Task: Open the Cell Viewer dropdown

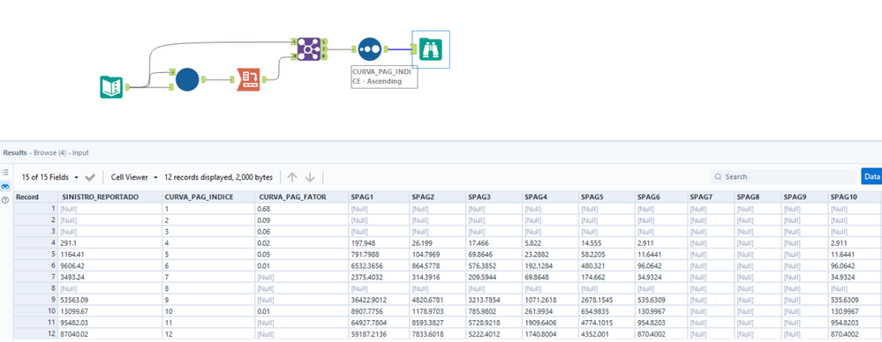Action: coord(134,177)
